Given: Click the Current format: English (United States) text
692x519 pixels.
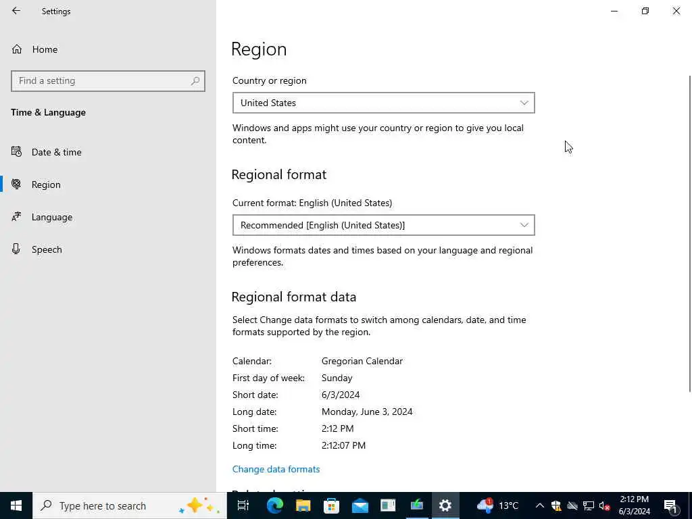Looking at the screenshot, I should [312, 203].
